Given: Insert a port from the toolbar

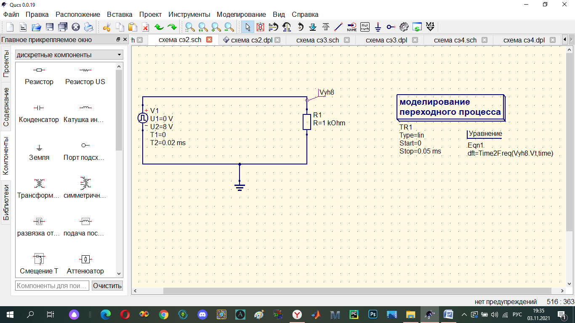Looking at the screenshot, I should 391,27.
